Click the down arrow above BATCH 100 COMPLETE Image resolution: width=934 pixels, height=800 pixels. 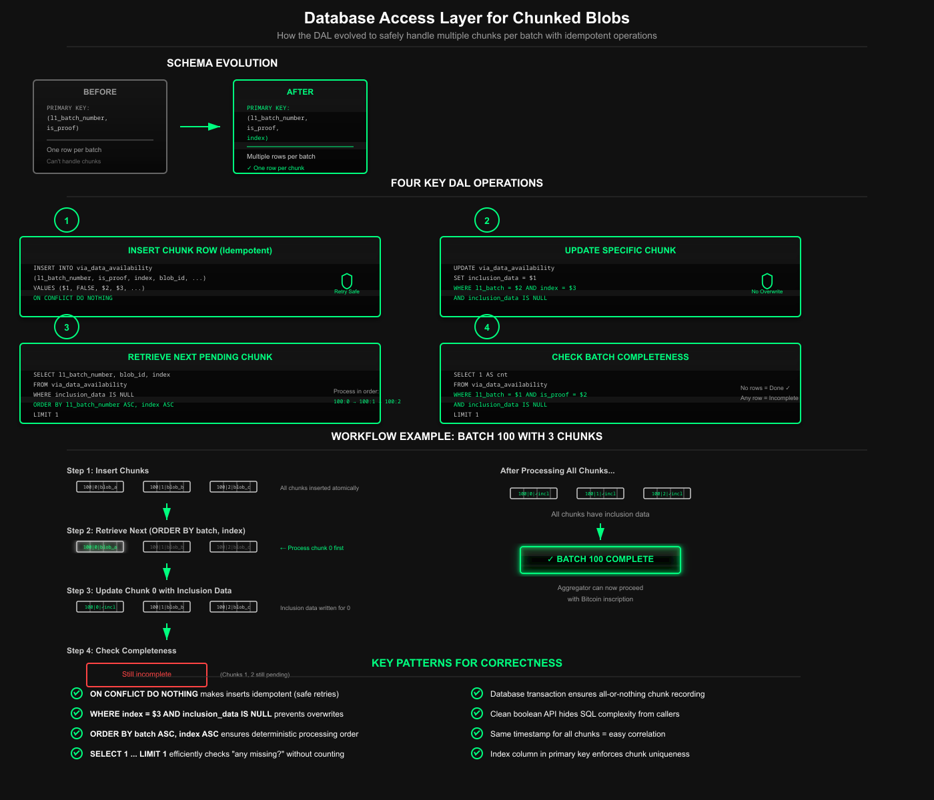click(600, 531)
